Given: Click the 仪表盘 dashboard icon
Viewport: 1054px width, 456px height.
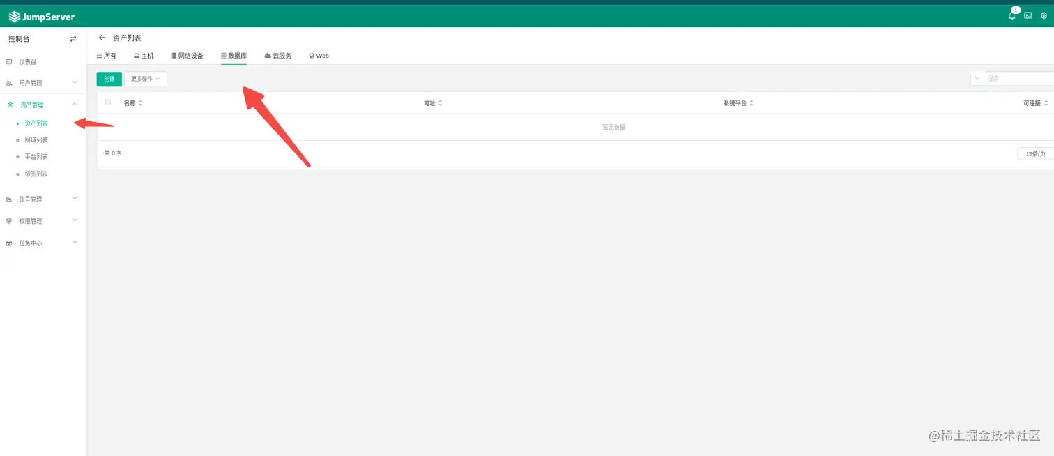Looking at the screenshot, I should (x=9, y=62).
